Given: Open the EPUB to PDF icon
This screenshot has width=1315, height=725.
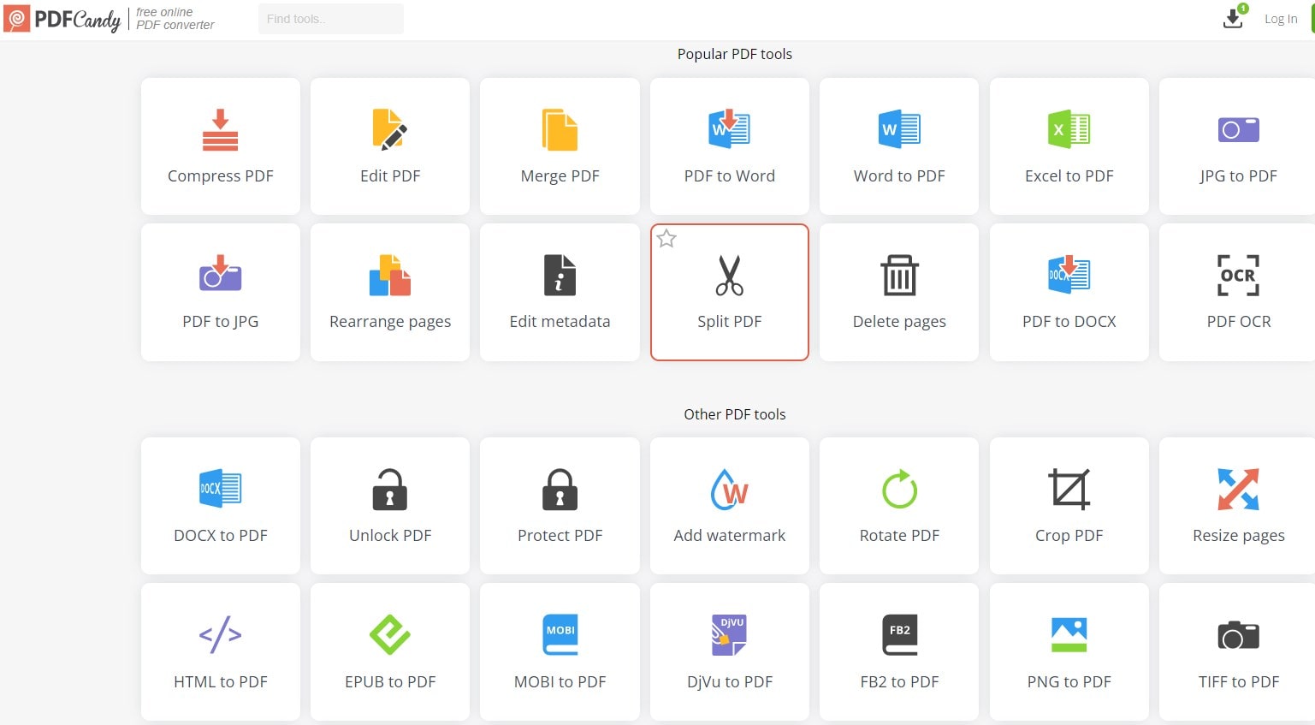Looking at the screenshot, I should 390,635.
